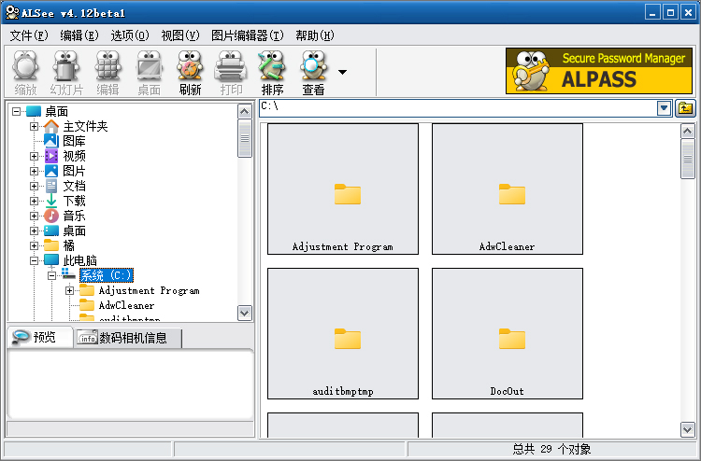The image size is (701, 461).
Task: Click the thumbnail pane scrollbar thumb
Action: pyautogui.click(x=688, y=159)
